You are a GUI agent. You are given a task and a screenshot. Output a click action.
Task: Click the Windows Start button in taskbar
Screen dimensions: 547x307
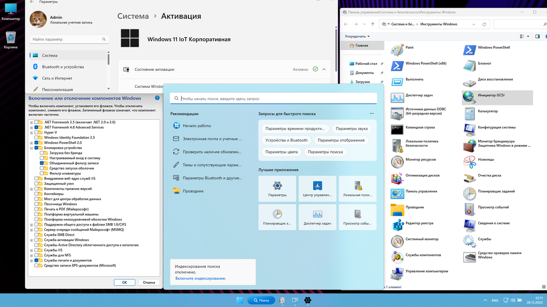coord(240,300)
